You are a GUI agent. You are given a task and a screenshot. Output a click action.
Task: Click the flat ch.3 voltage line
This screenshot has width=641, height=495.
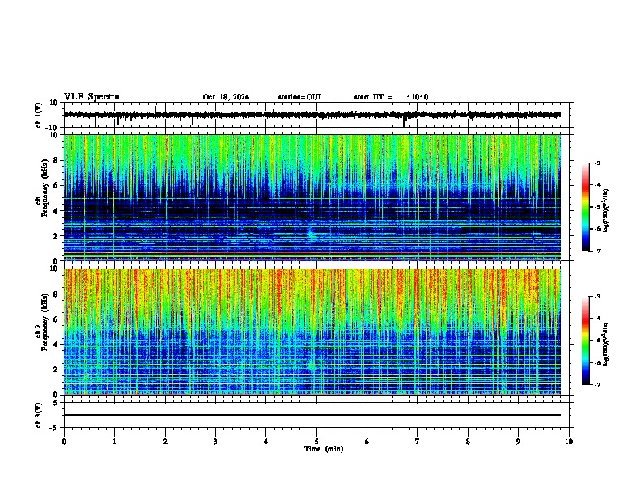312,415
